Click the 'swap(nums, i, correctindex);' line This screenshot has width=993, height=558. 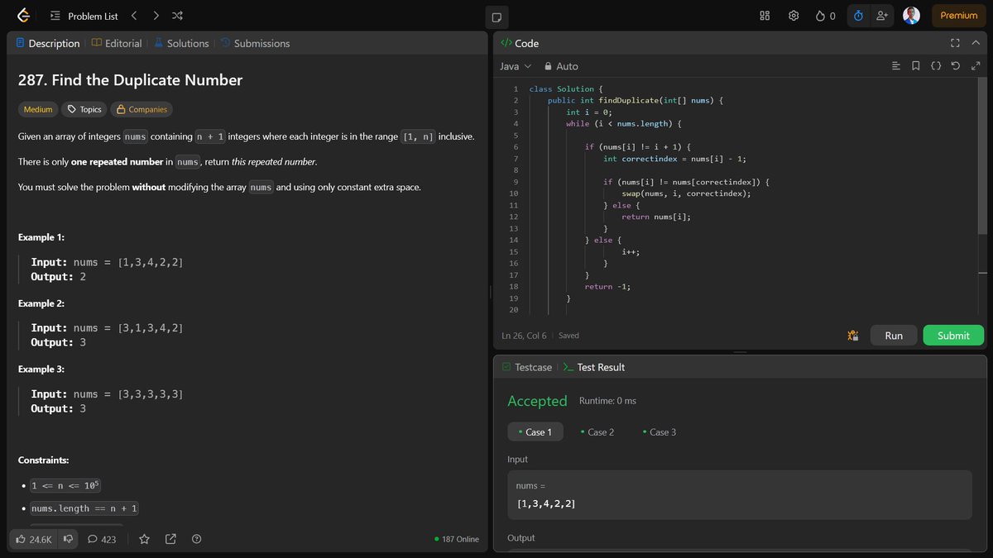tap(686, 193)
